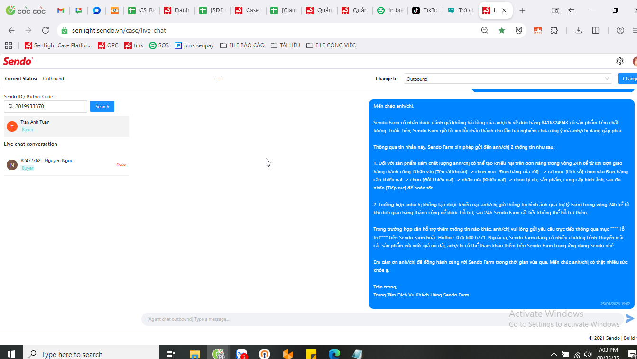Switch to the [Claim spreadsheet tab
The height and width of the screenshot is (359, 637).
click(x=284, y=10)
